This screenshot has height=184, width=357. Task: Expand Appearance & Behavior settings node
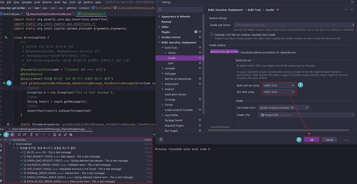click(x=159, y=16)
